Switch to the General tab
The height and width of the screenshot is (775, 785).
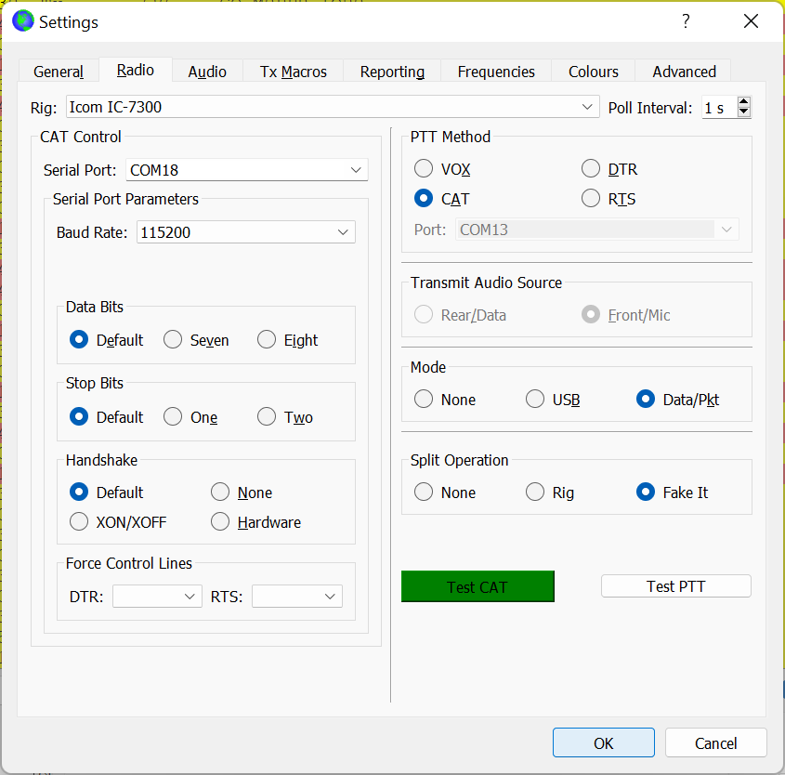(x=59, y=72)
